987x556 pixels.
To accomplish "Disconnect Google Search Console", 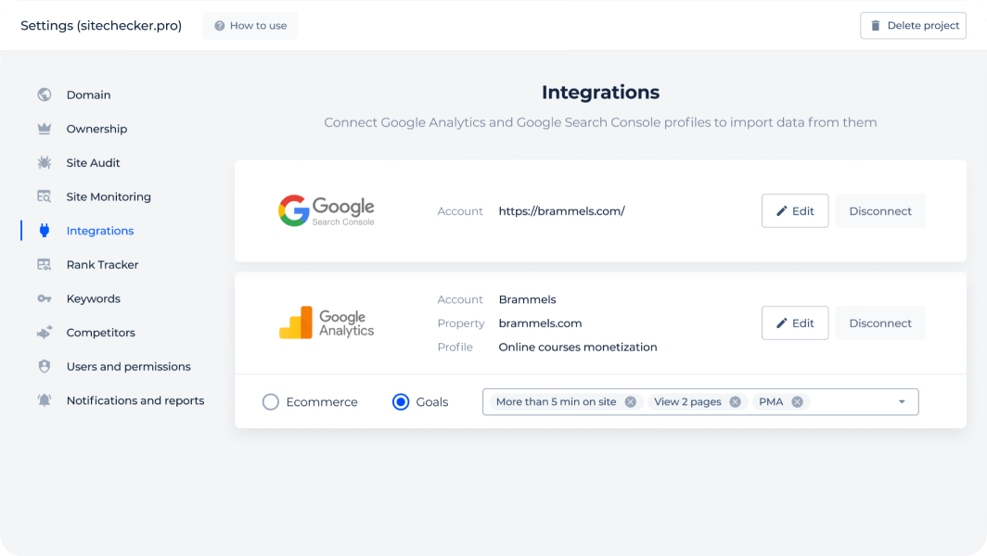I will [x=880, y=210].
